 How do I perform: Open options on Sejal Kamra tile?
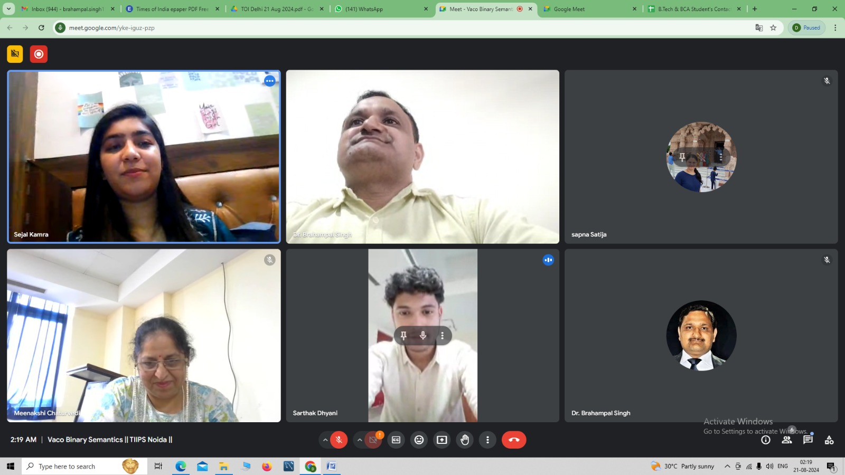(x=270, y=81)
